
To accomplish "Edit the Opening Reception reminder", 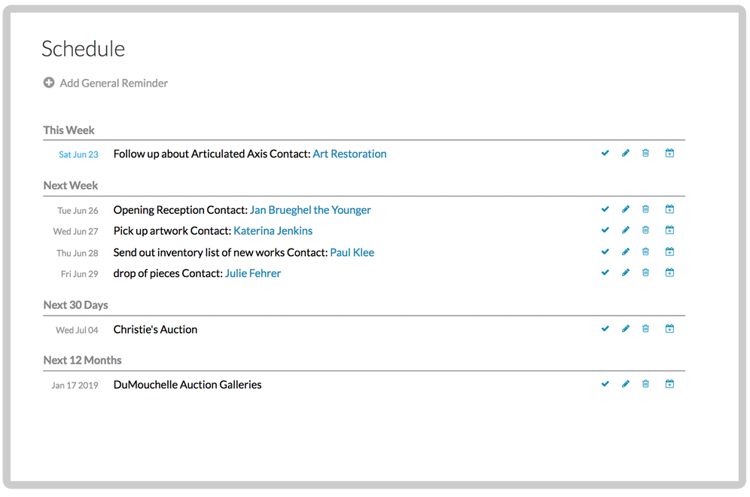I will coord(626,209).
